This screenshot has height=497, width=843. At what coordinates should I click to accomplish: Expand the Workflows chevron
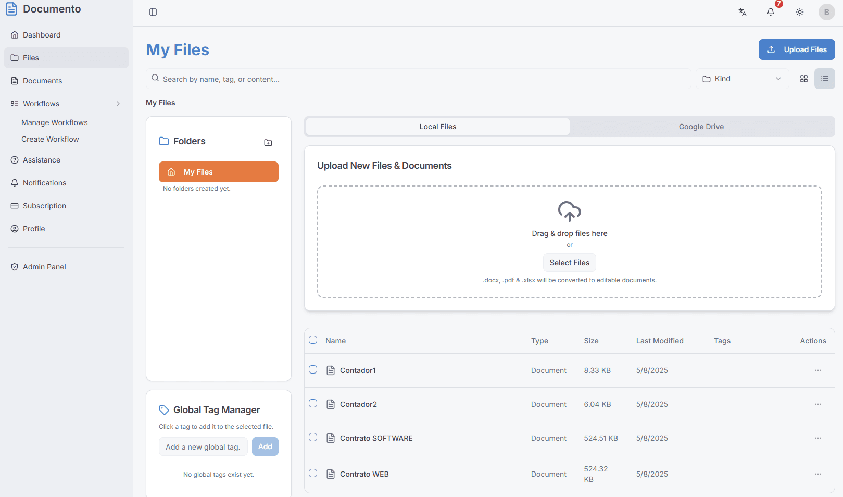coord(118,104)
